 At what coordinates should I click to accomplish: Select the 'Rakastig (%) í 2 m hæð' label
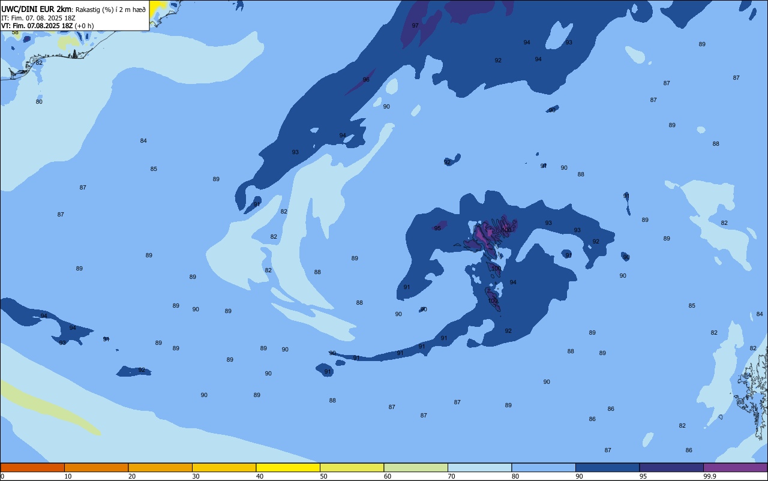110,10
